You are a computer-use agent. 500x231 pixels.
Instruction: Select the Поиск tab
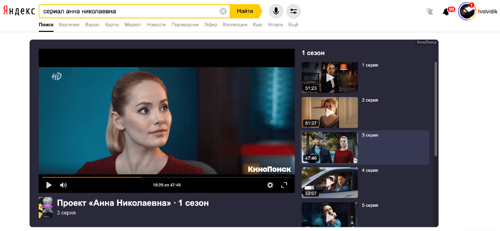click(46, 25)
